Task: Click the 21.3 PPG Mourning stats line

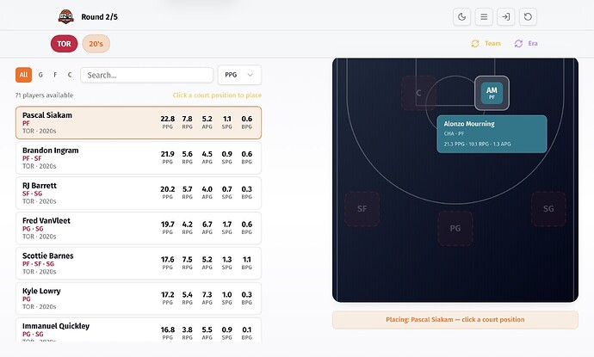Action: click(477, 145)
